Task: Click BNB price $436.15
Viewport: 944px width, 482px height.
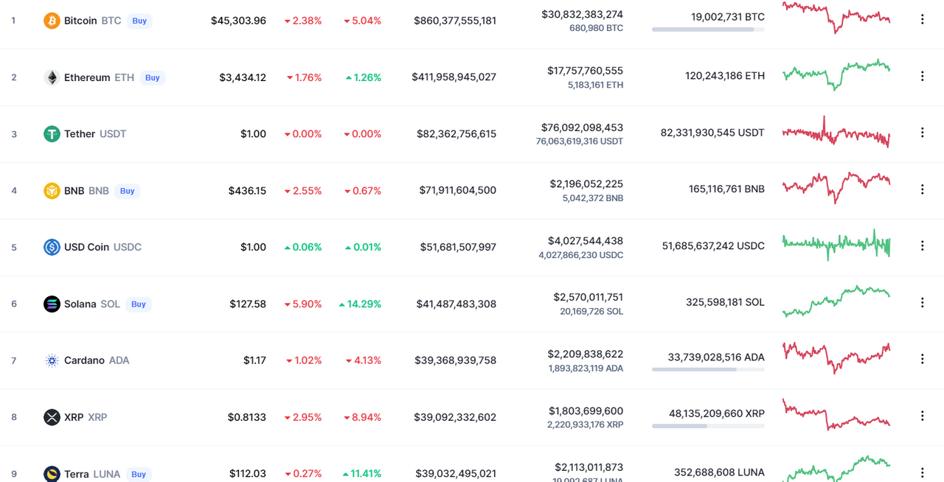Action: [247, 191]
